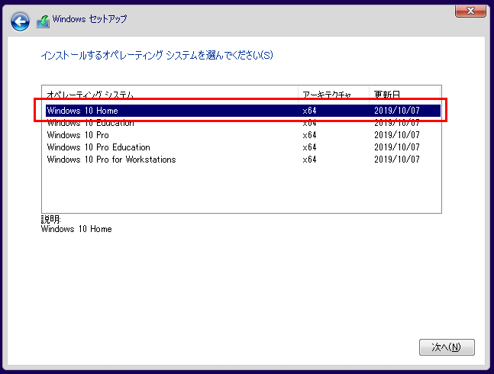Choose Windows 10 Pro from the list

(78, 135)
